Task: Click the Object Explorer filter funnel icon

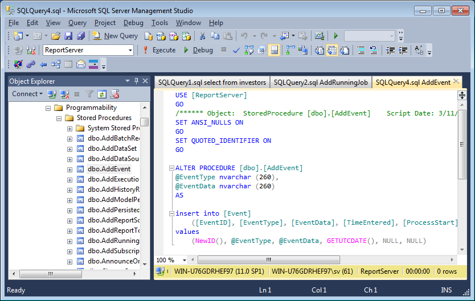Action: pos(89,94)
